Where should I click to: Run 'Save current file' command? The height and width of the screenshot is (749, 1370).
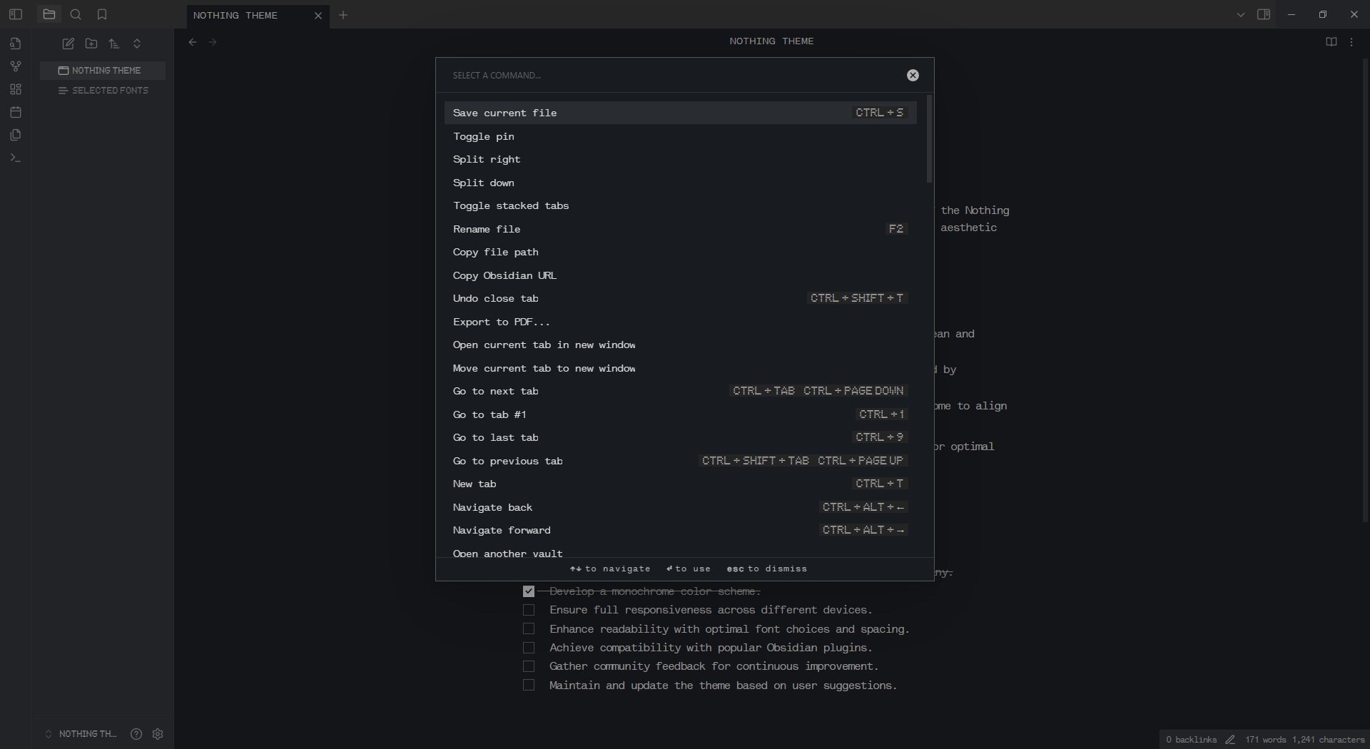[x=681, y=113]
